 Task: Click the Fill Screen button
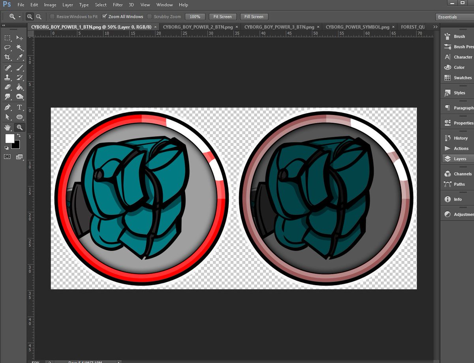(x=254, y=17)
